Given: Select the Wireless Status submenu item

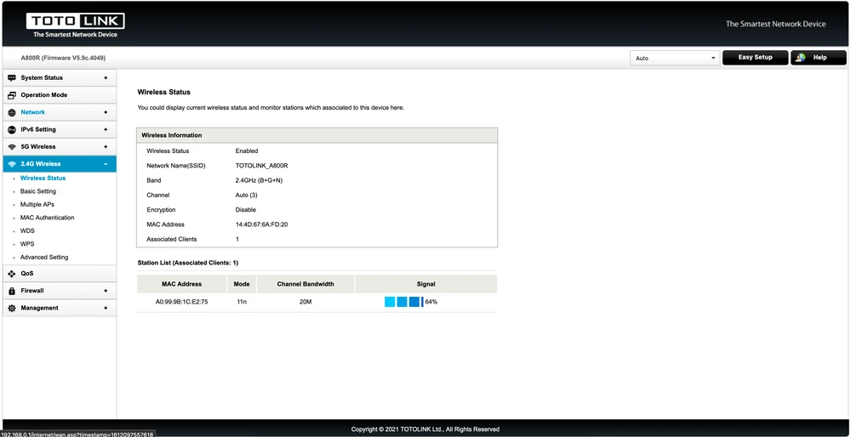Looking at the screenshot, I should tap(43, 178).
